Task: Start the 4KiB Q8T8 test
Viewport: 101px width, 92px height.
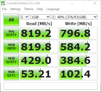Action: pos(11,47)
